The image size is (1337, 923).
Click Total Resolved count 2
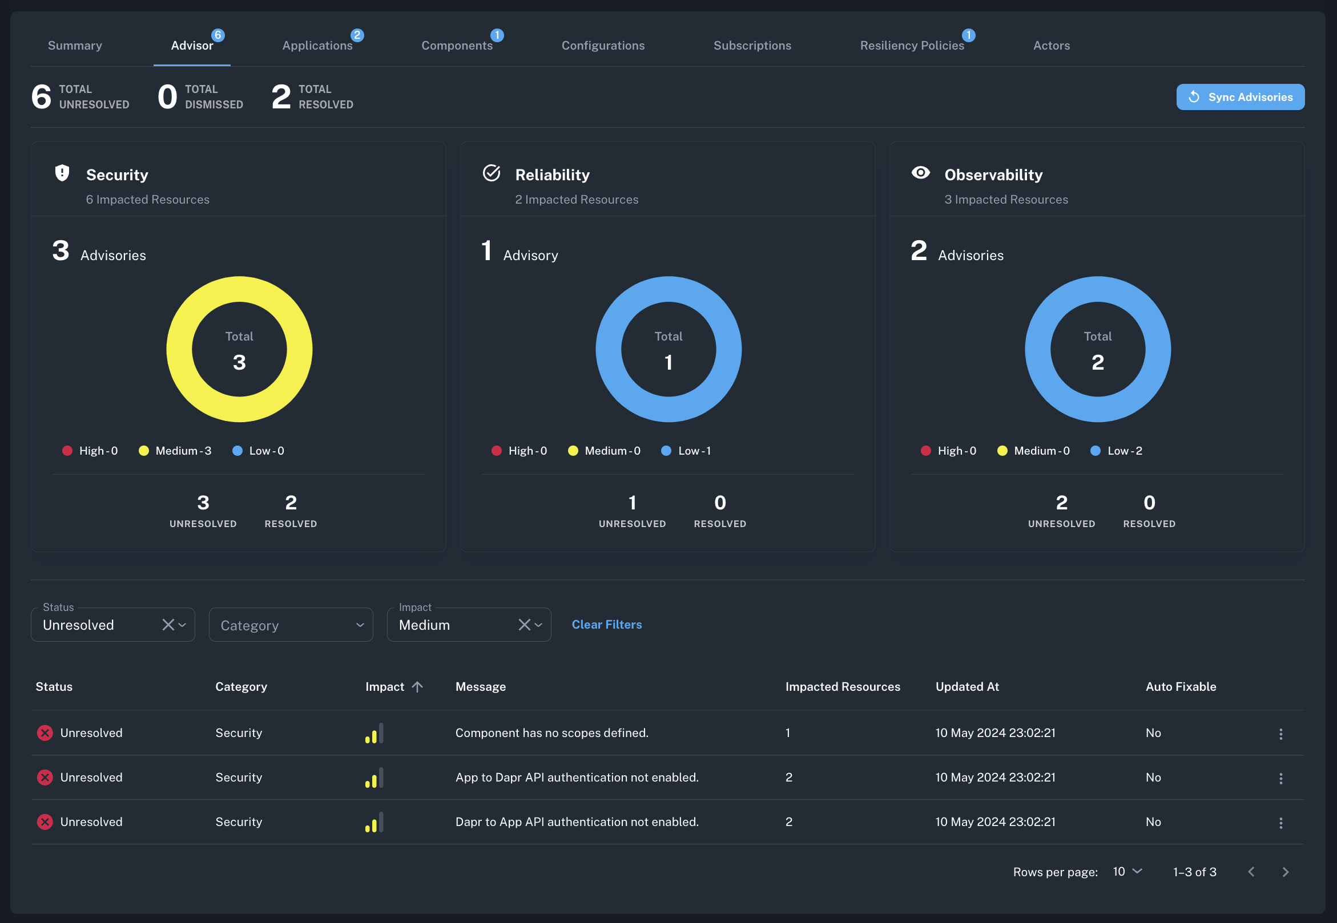(x=281, y=96)
